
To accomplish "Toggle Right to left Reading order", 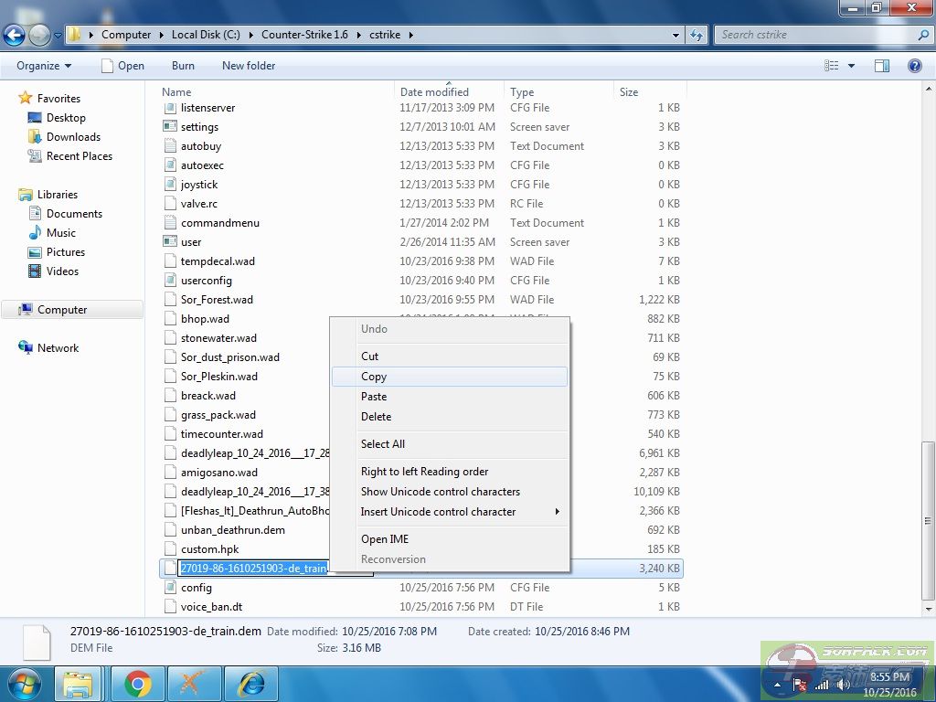I will tap(424, 472).
